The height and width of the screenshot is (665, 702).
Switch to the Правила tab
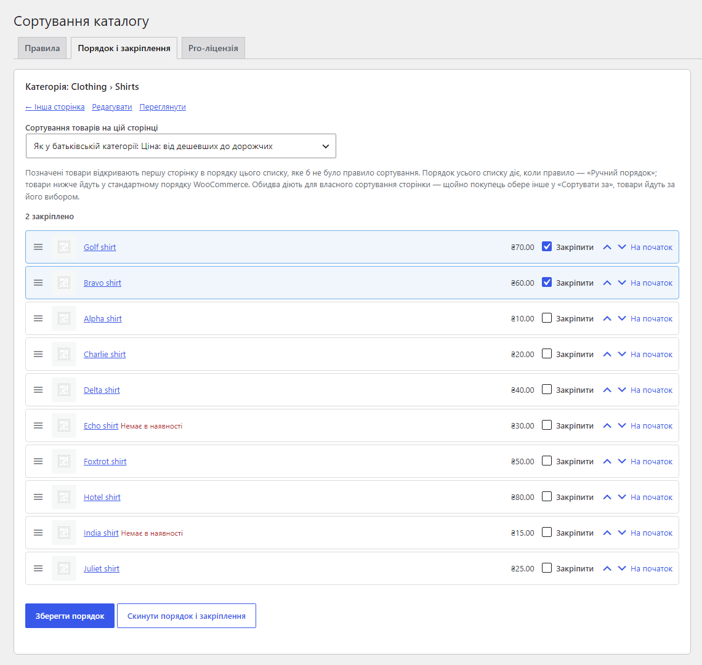(42, 48)
